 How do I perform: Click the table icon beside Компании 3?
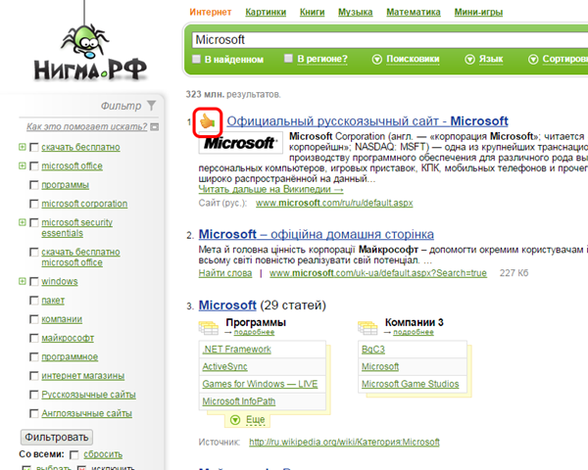click(x=367, y=327)
